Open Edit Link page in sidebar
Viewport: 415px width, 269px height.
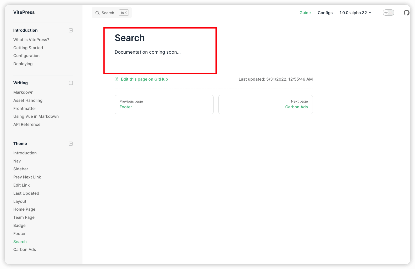click(x=21, y=185)
